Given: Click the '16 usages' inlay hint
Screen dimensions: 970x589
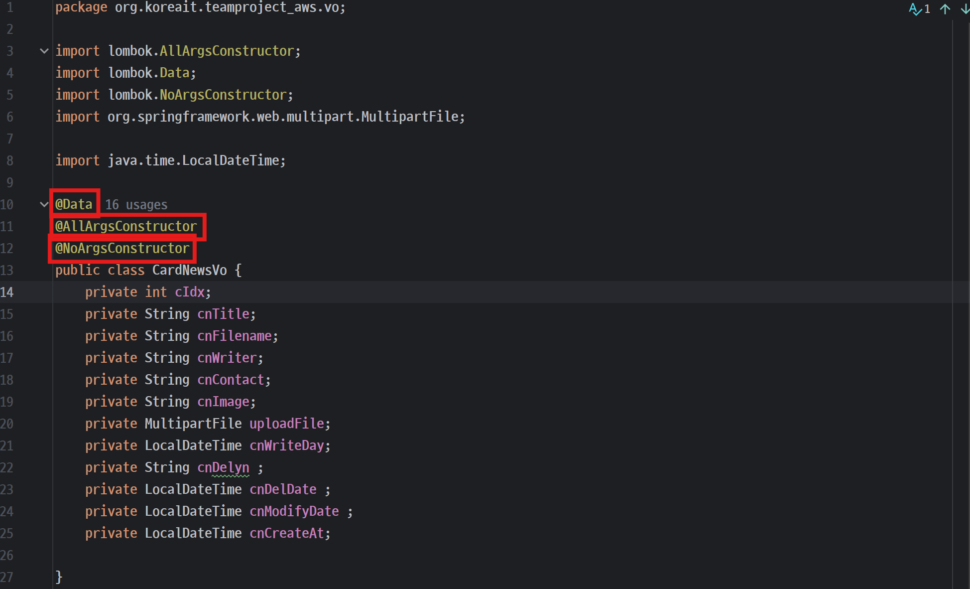Looking at the screenshot, I should click(136, 205).
